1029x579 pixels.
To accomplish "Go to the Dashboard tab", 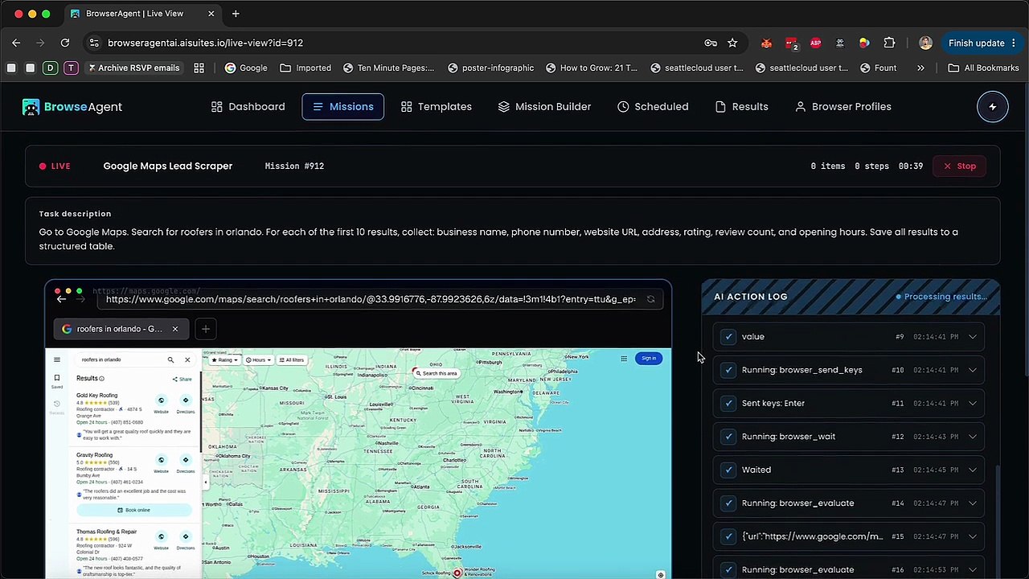I will (x=248, y=107).
